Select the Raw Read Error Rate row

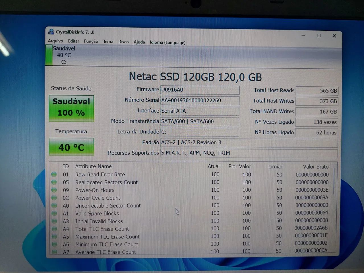tap(191, 175)
